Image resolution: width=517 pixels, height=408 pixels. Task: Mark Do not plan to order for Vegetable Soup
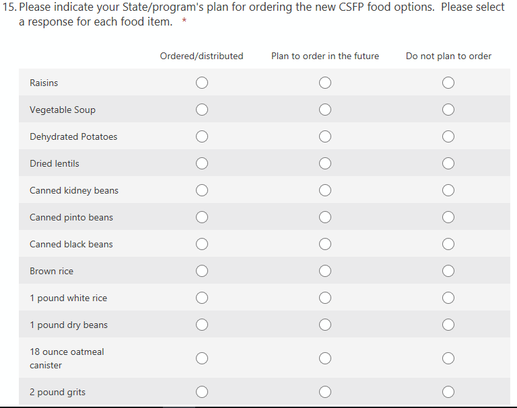pos(448,110)
